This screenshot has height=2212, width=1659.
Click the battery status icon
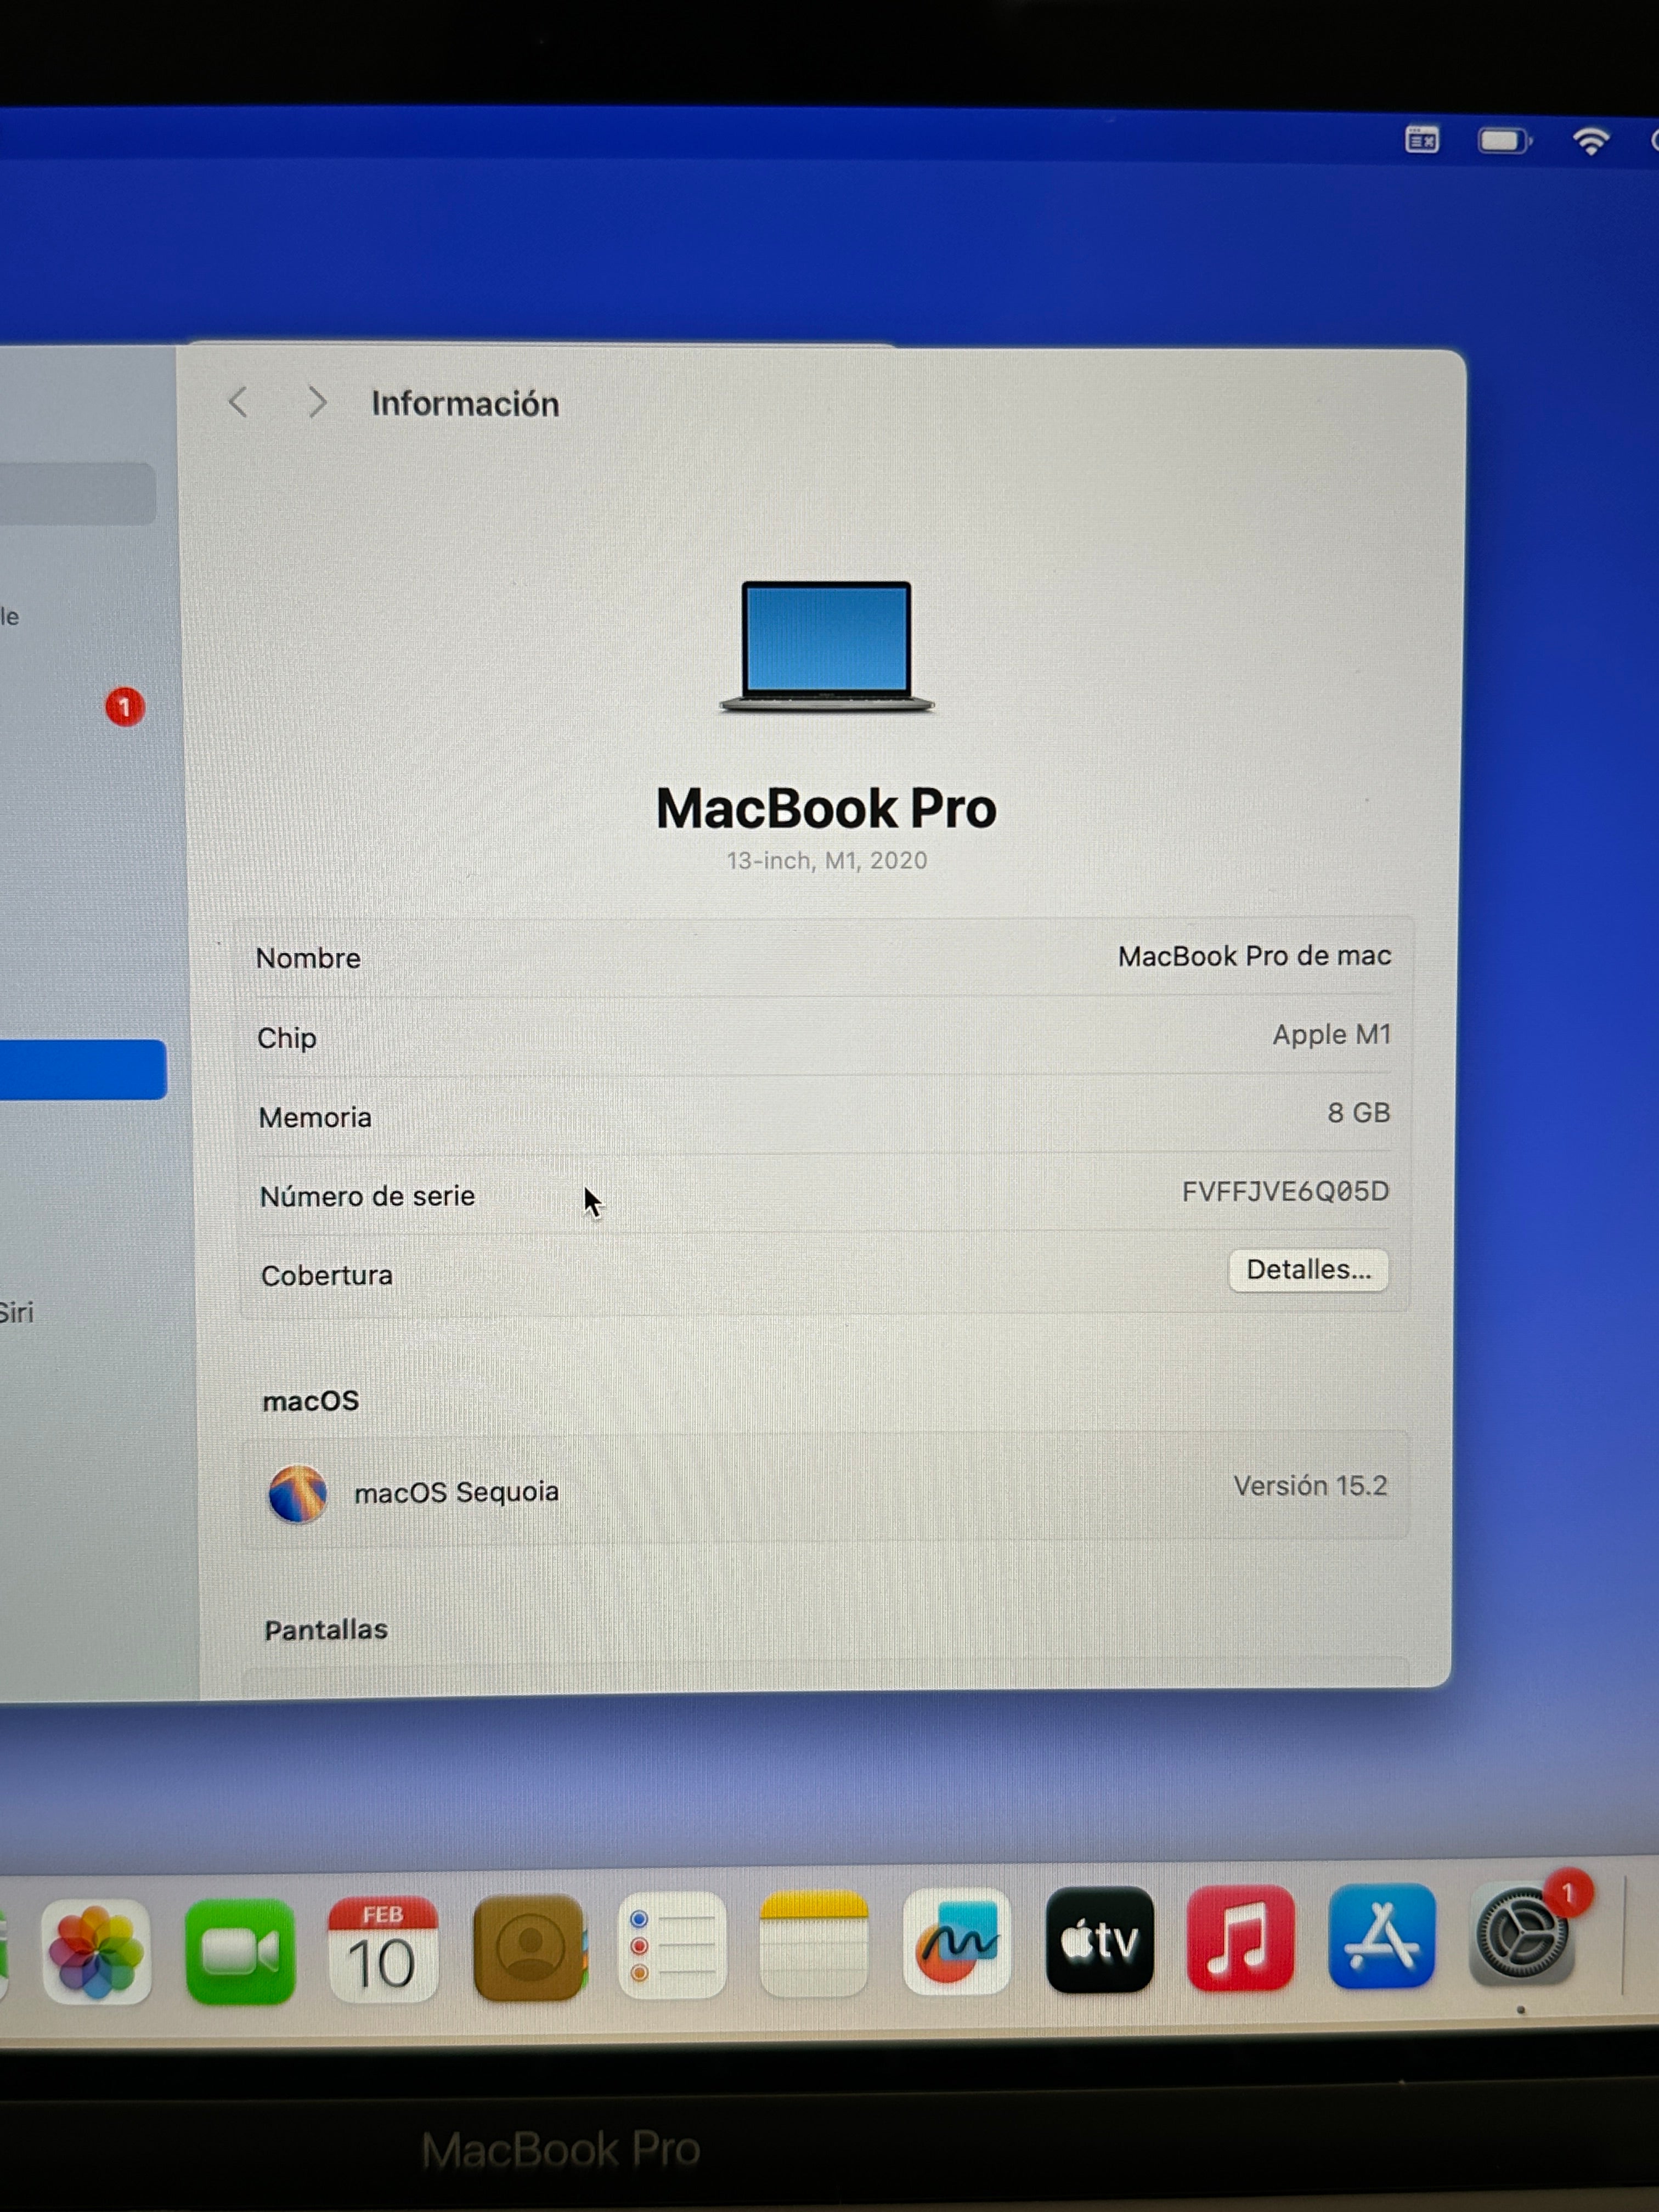tap(1505, 141)
